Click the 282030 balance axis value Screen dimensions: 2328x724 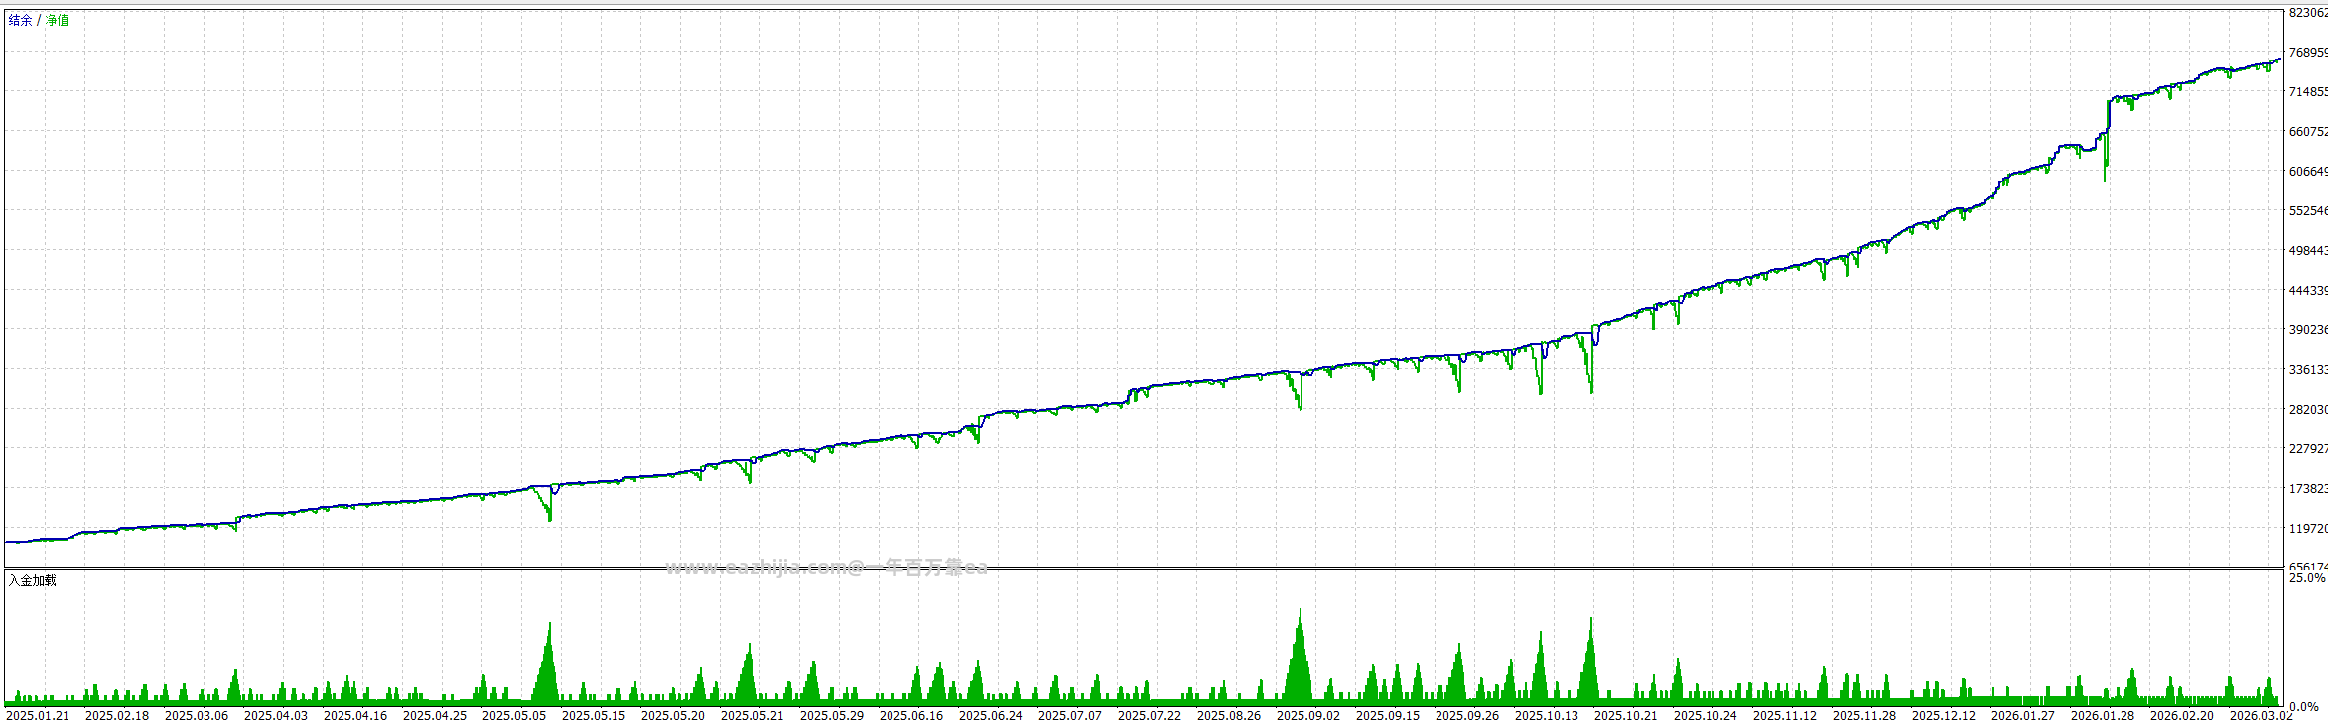(2308, 410)
